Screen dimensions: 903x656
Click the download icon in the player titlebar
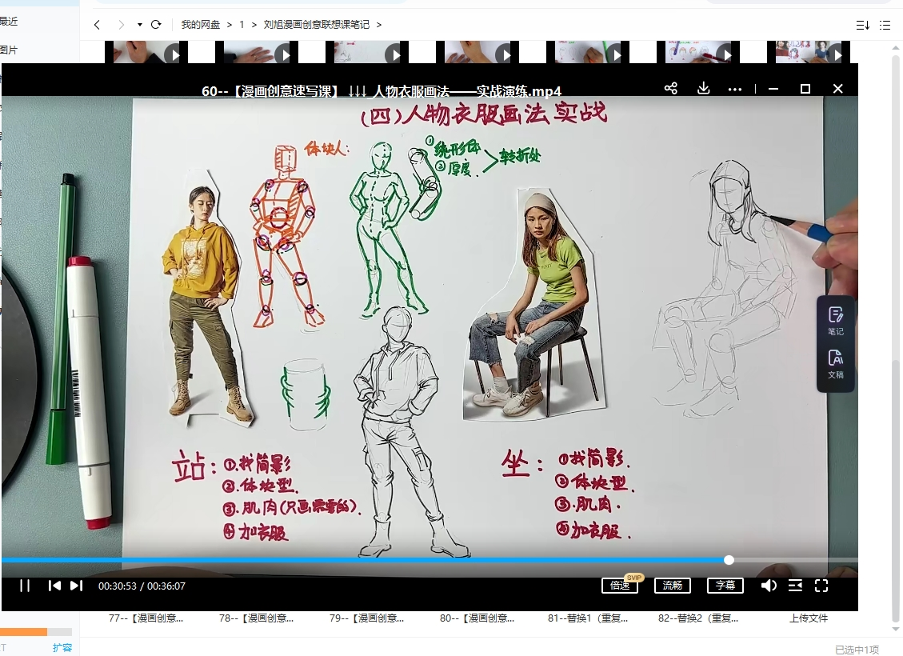pyautogui.click(x=703, y=89)
